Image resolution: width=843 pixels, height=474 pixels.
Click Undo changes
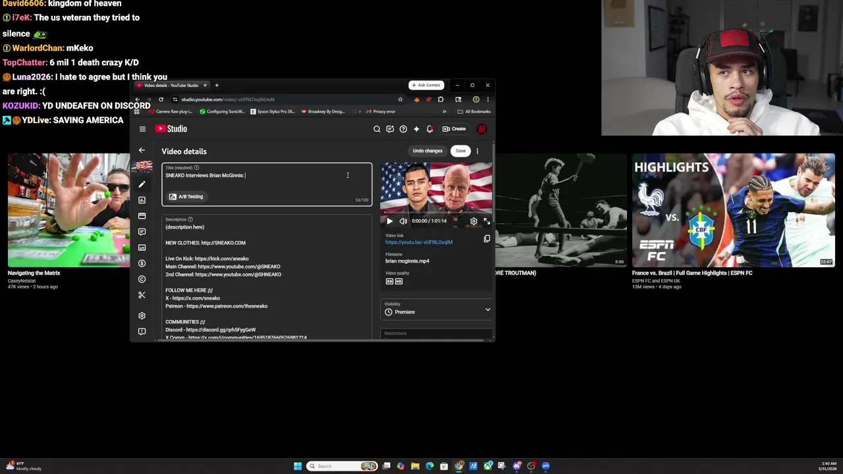point(427,151)
